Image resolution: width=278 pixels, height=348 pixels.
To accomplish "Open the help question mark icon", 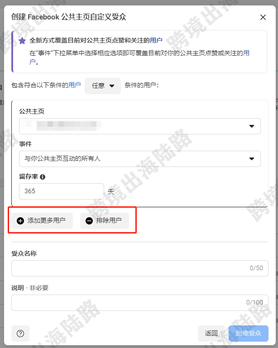I will [x=20, y=334].
